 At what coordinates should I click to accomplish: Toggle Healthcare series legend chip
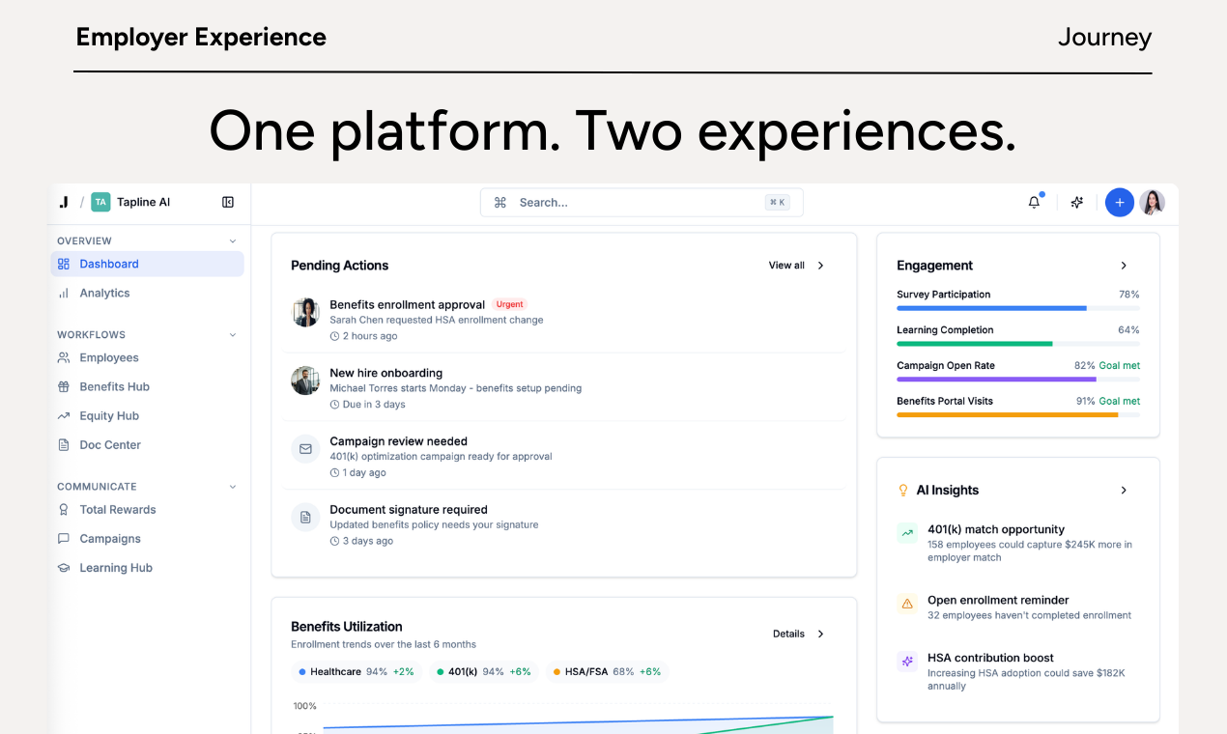pyautogui.click(x=357, y=671)
